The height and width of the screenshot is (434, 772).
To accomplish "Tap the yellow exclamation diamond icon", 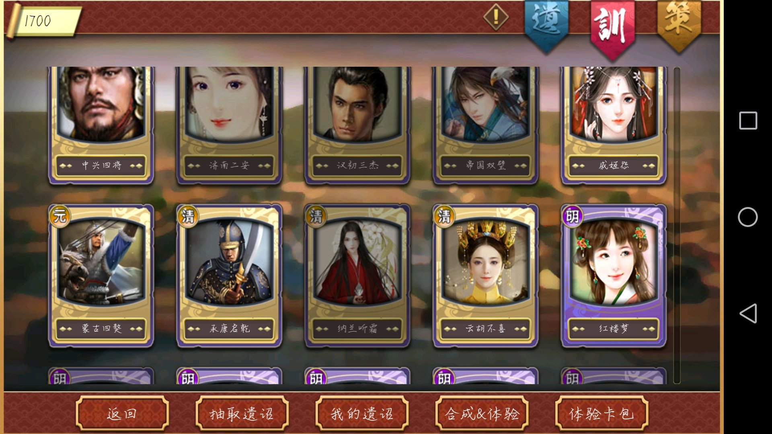I will coord(496,17).
